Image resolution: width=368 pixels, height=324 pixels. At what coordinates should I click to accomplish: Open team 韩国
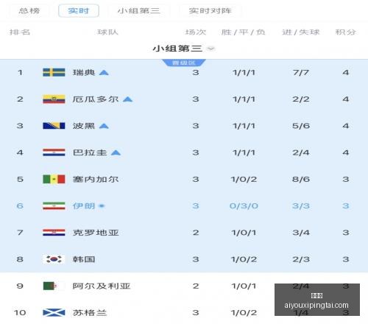pyautogui.click(x=84, y=259)
